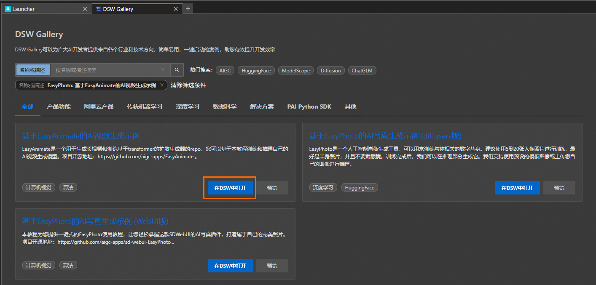Preview the WebUI版 example with 预览
This screenshot has width=596, height=285.
(x=272, y=266)
